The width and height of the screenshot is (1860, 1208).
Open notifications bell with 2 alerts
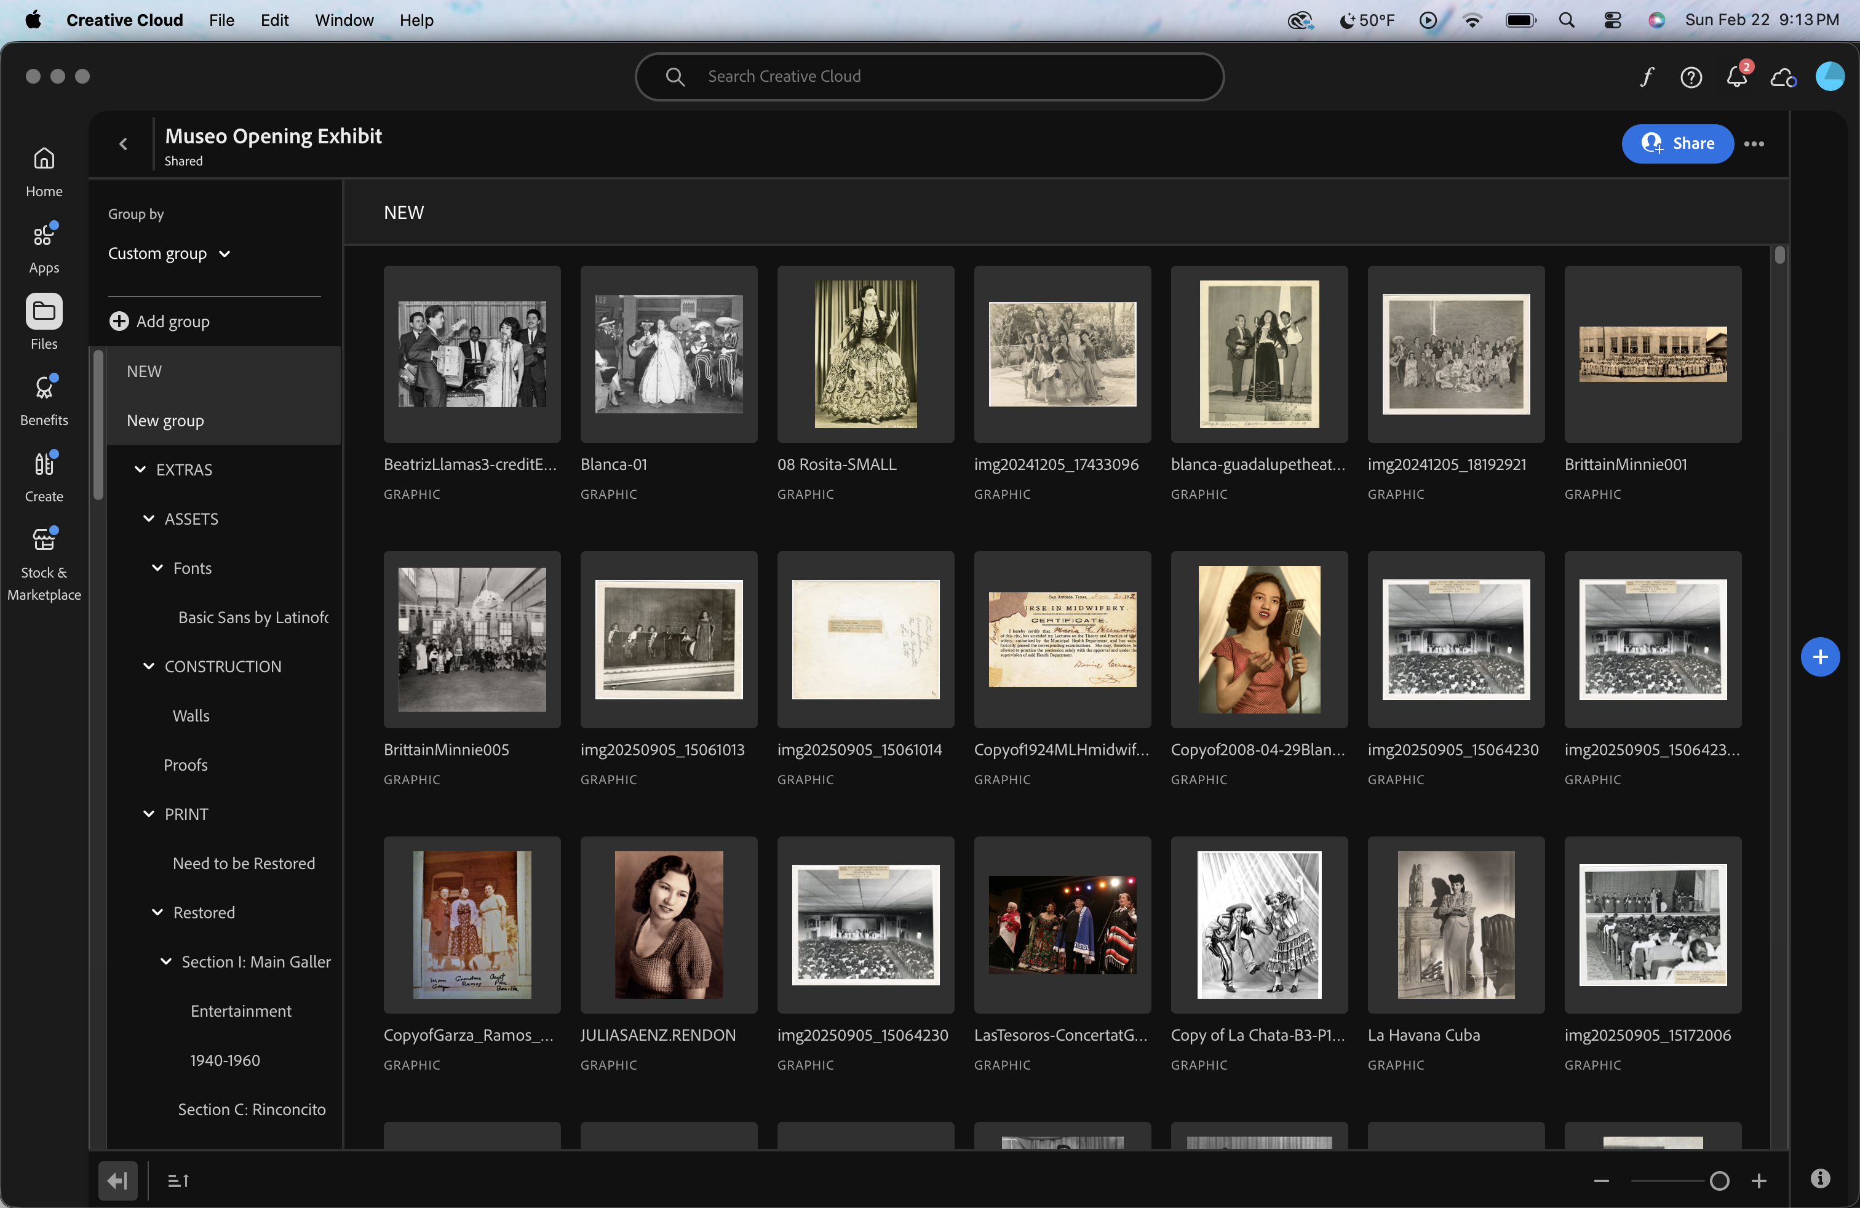pos(1736,76)
